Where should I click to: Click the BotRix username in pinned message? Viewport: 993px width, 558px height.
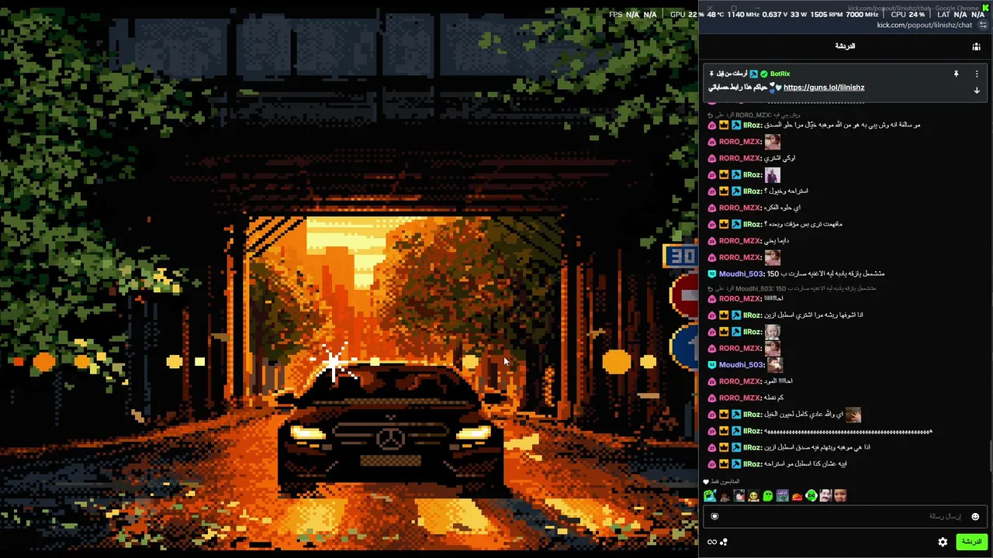click(x=780, y=74)
